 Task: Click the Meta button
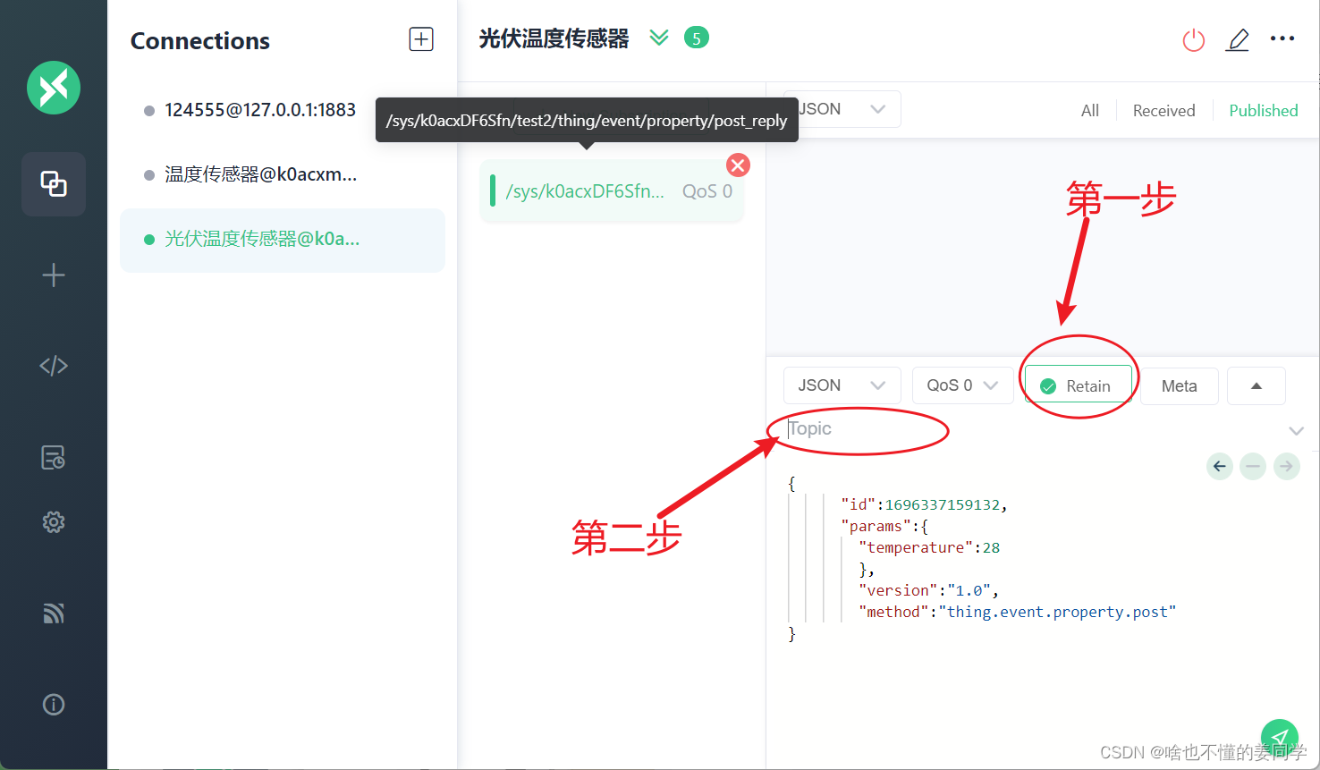[x=1179, y=385]
